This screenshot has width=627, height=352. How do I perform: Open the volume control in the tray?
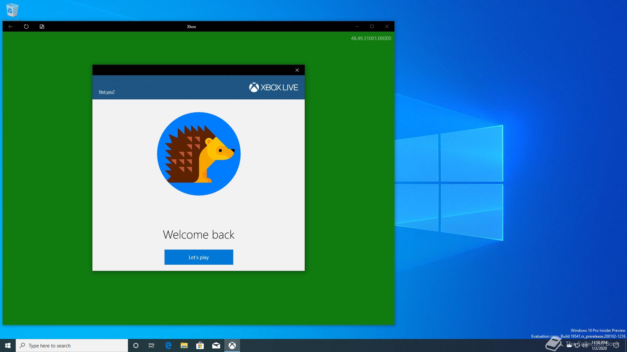(585, 345)
